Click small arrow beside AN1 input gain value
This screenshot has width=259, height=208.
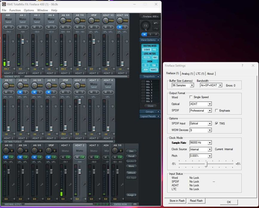click(x=14, y=69)
